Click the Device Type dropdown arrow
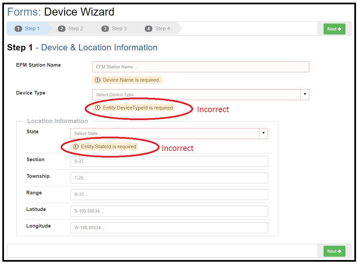Screen dimensions: 358x264 point(305,95)
